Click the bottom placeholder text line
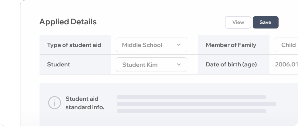The width and height of the screenshot is (298, 126). point(191,111)
